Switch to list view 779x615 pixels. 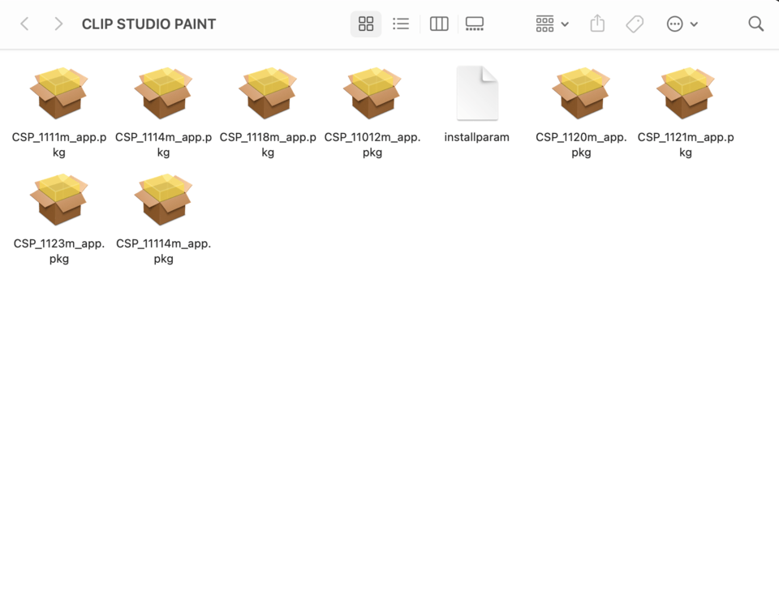pos(401,24)
